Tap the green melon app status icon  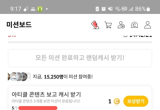(40, 9)
